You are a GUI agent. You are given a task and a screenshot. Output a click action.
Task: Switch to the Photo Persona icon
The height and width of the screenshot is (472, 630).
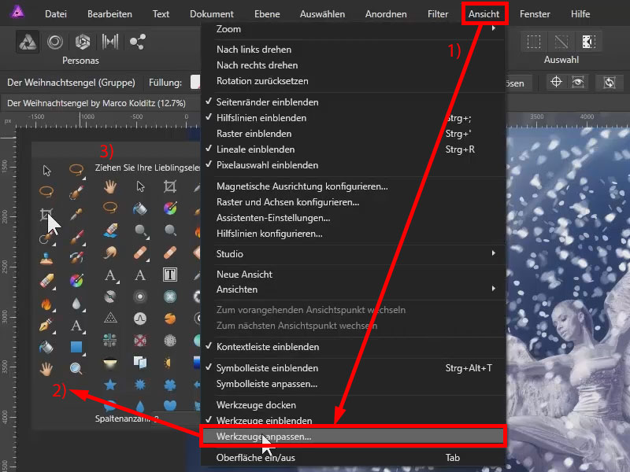coord(28,42)
